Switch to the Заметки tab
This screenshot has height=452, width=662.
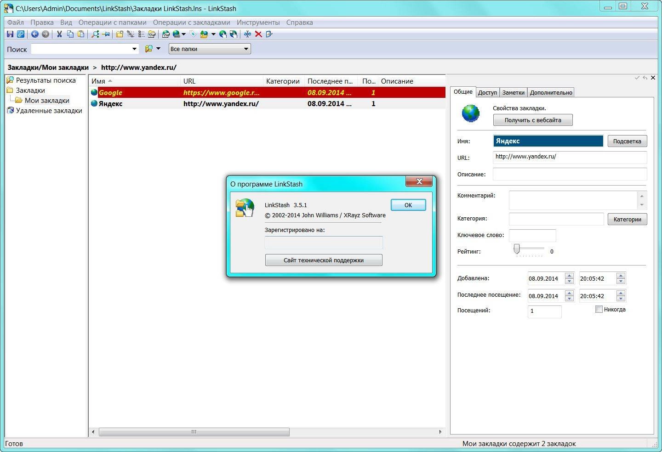513,92
